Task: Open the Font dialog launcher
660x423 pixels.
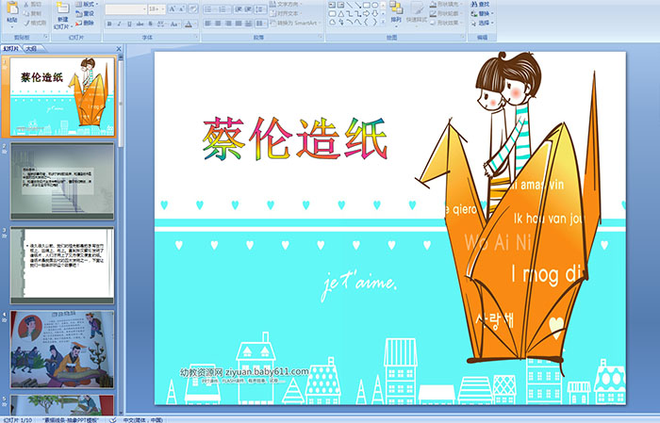Action: (x=196, y=38)
